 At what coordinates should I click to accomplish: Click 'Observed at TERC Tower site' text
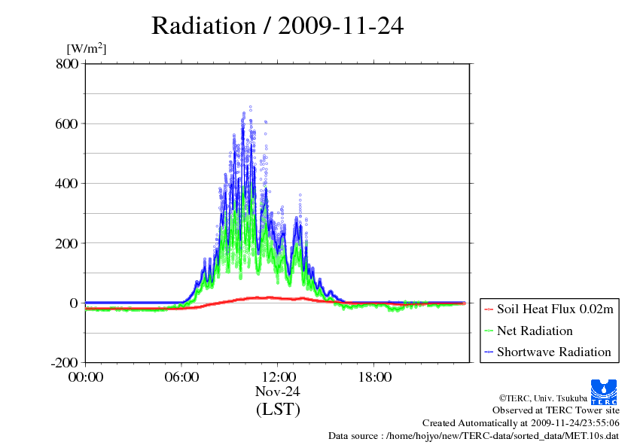click(x=556, y=410)
